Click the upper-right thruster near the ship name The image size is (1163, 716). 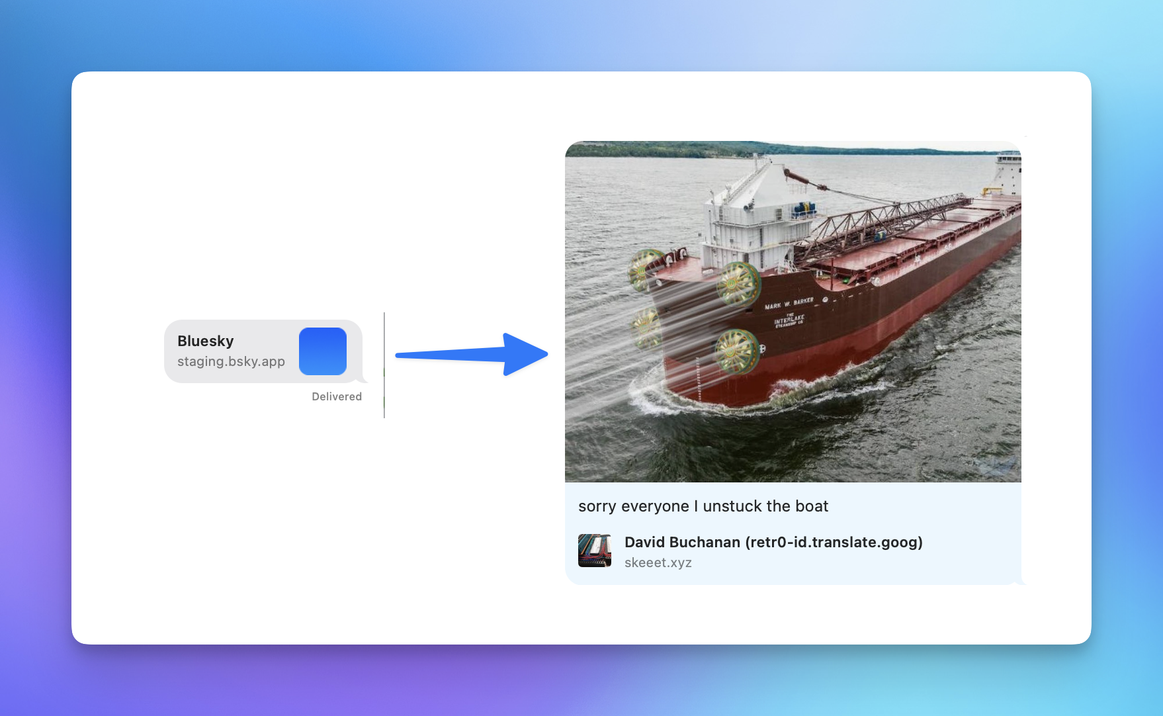(738, 283)
